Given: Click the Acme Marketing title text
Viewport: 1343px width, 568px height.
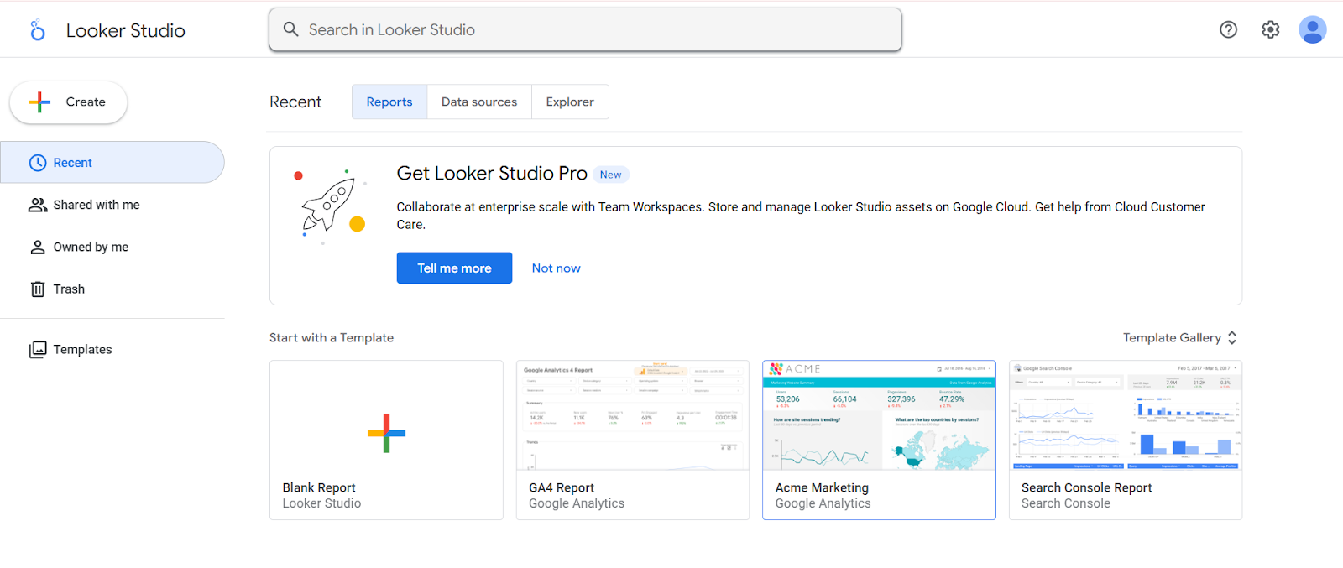Looking at the screenshot, I should coord(822,487).
